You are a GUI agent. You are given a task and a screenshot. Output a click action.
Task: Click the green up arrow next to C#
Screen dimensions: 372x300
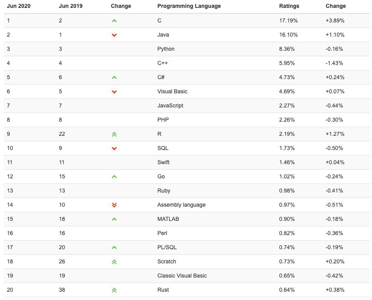pos(114,78)
